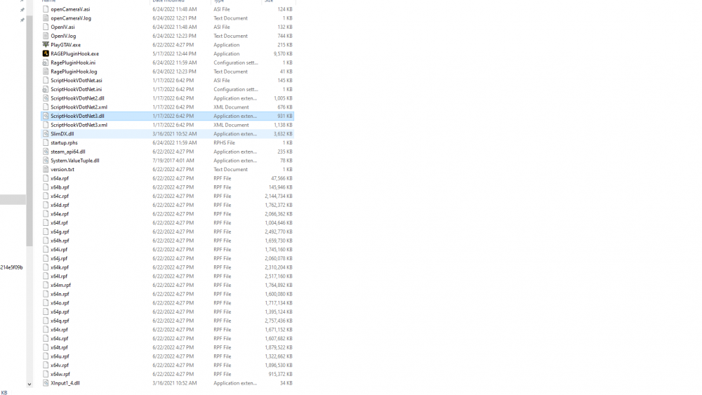
Task: Select the x64v.rpf file name
Action: point(60,366)
